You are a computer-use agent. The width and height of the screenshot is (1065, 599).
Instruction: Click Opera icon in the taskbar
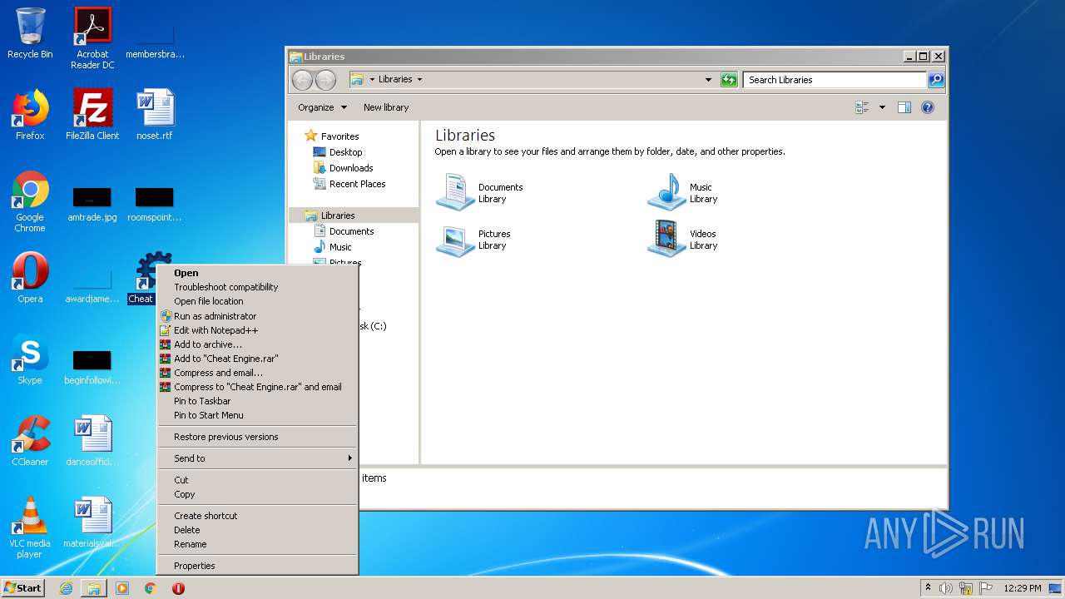pyautogui.click(x=178, y=588)
